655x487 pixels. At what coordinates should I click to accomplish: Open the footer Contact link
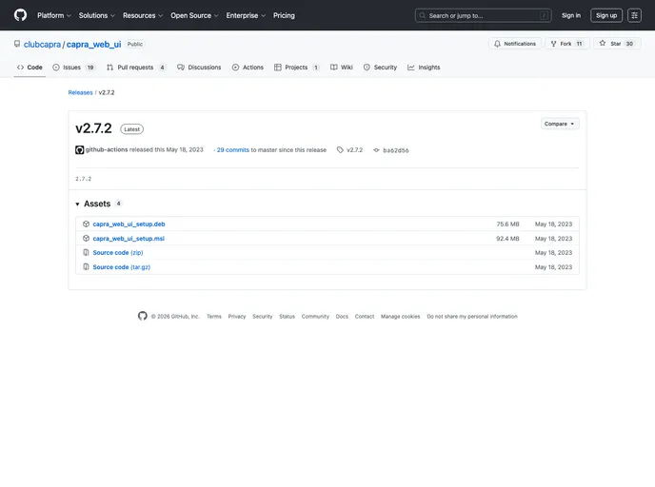click(365, 317)
